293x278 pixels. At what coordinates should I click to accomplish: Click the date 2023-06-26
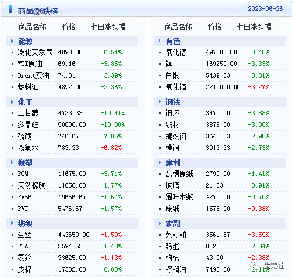(265, 9)
